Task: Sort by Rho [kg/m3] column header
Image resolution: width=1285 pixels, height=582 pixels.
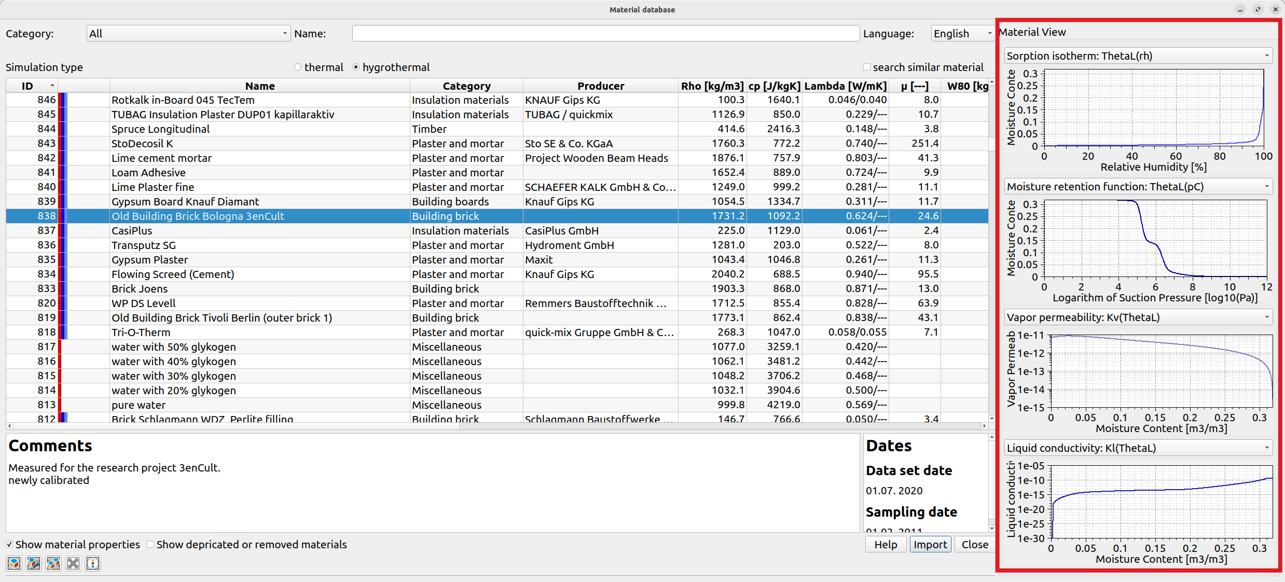Action: tap(712, 86)
